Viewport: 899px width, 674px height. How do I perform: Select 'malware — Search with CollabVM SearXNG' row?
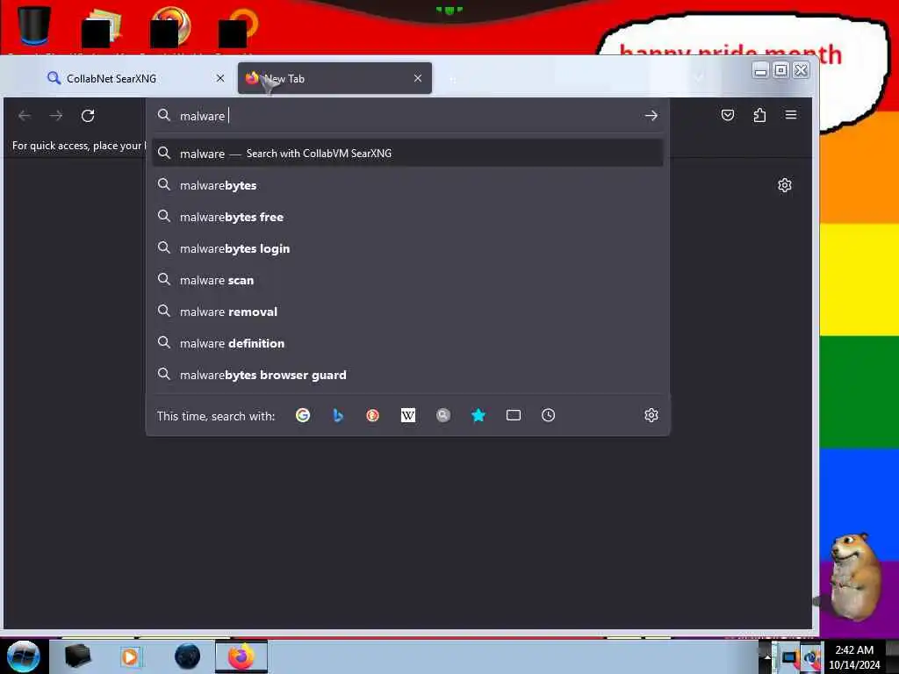[x=407, y=153]
